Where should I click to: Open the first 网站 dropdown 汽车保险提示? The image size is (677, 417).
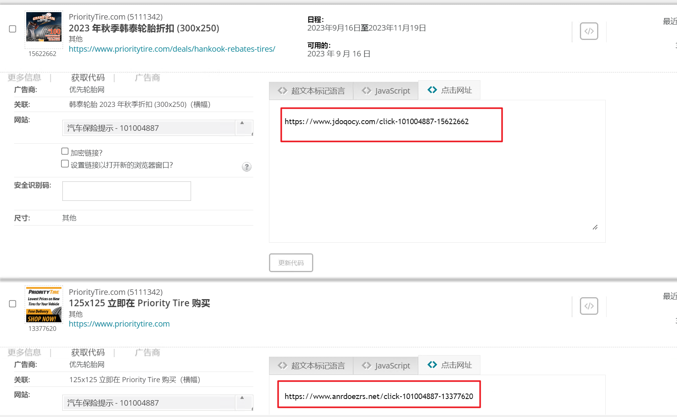[149, 128]
